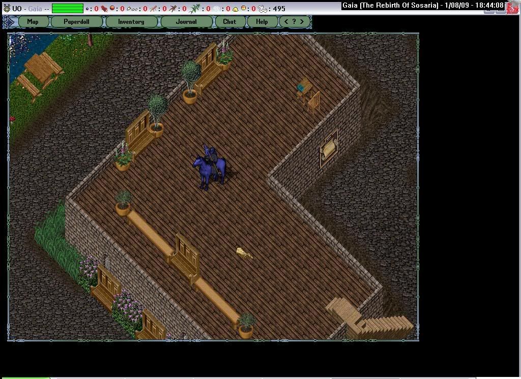Click the round orange garlic reagent icon
The width and height of the screenshot is (521, 379).
112,8
